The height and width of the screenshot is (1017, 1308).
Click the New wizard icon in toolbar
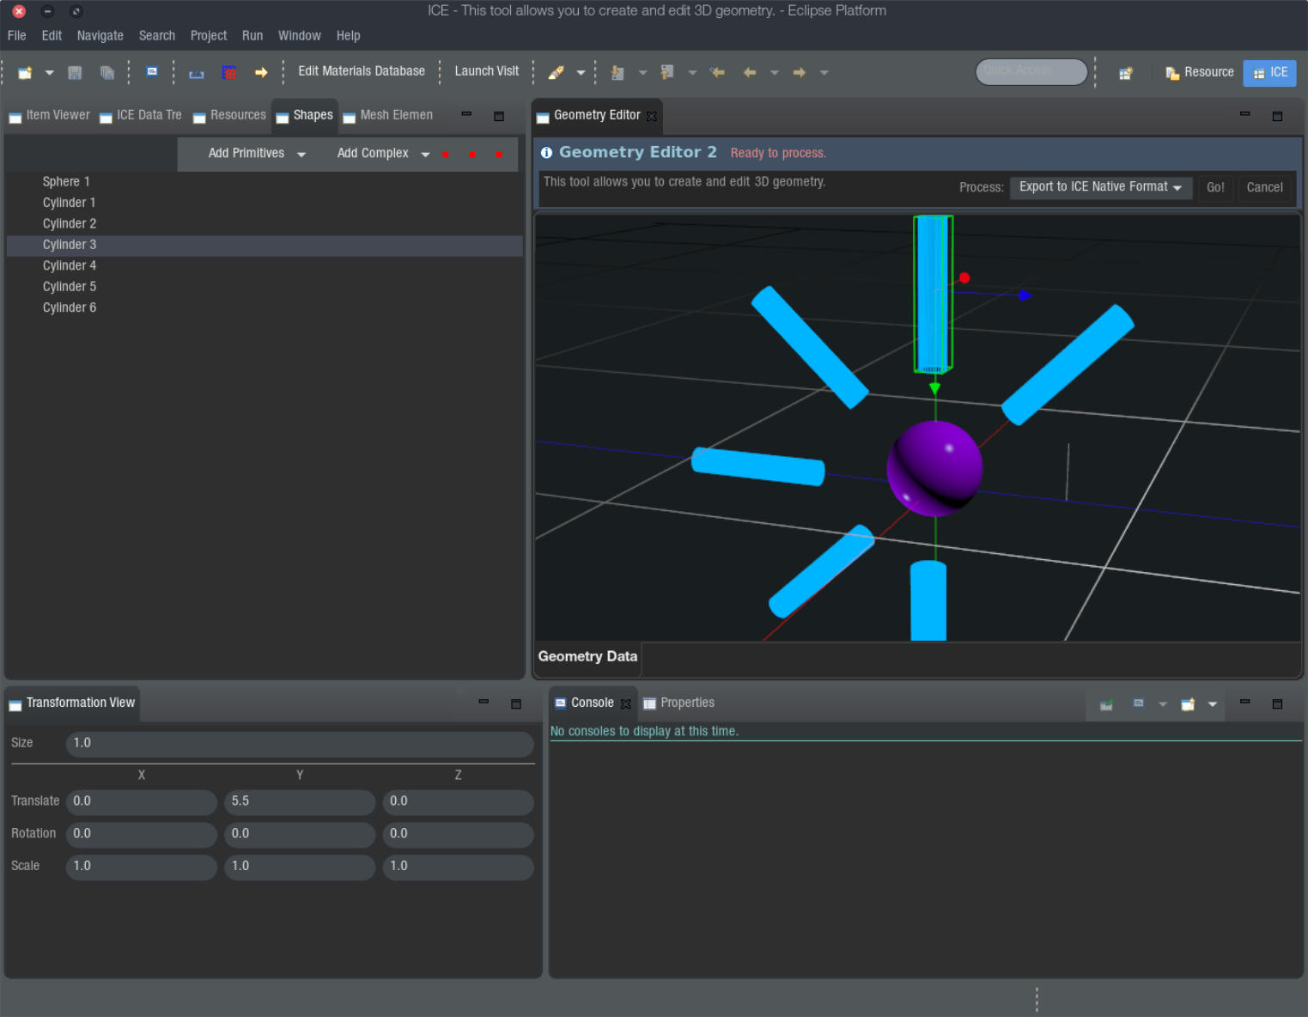(25, 73)
